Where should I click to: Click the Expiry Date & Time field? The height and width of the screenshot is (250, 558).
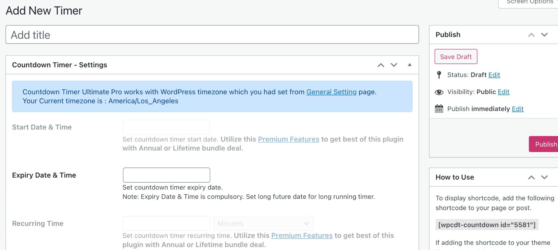pyautogui.click(x=166, y=175)
